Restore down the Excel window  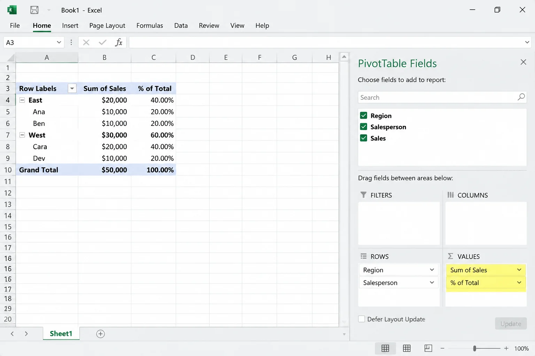pos(497,10)
